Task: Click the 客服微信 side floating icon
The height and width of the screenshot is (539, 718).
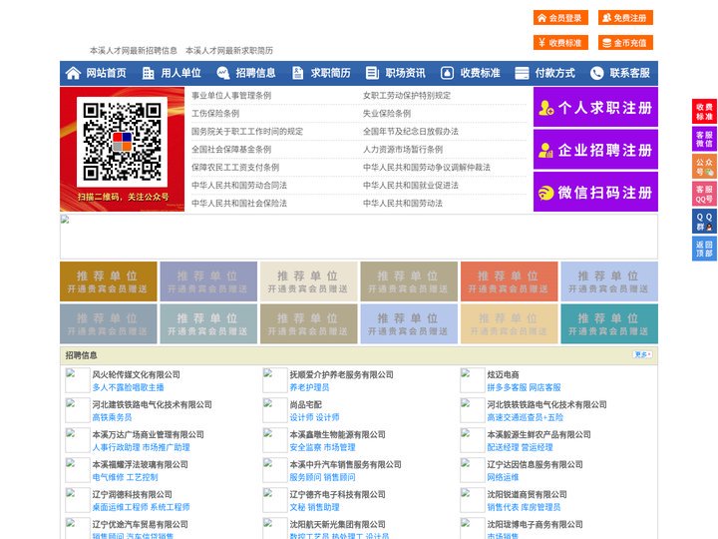Action: pyautogui.click(x=704, y=139)
